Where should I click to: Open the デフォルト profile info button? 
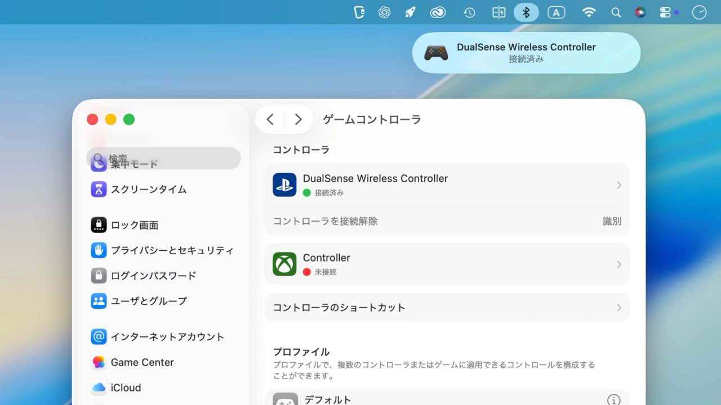pyautogui.click(x=613, y=399)
